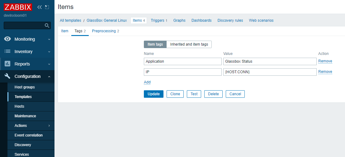Open the Triggers tab
The image size is (345, 157).
coord(159,20)
